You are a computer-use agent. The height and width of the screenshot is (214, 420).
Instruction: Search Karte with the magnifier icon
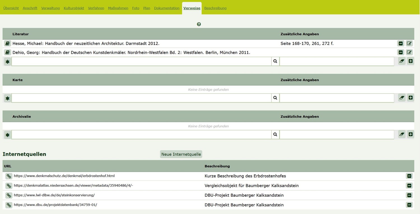(275, 98)
